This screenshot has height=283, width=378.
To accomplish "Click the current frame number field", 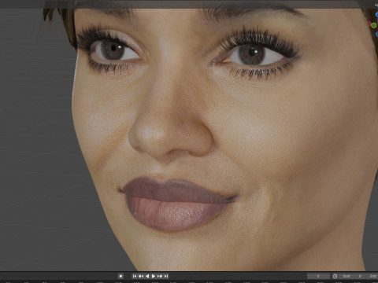I will (318, 276).
